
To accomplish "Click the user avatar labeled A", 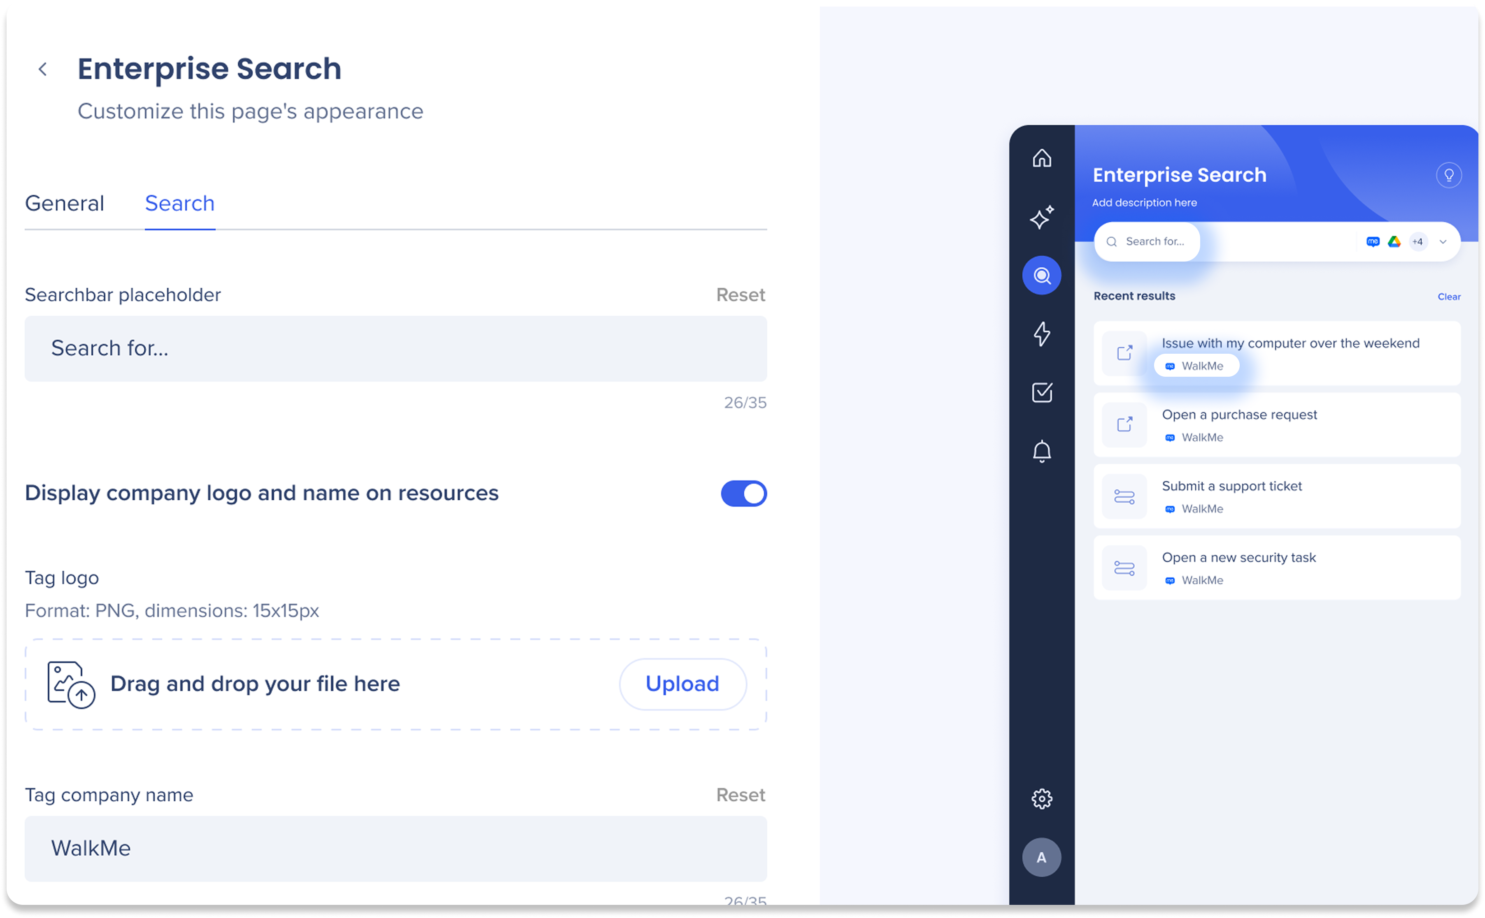I will tap(1041, 857).
